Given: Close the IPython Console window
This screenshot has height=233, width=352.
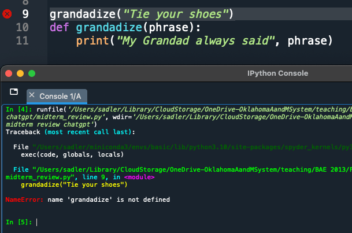Looking at the screenshot, I should (x=9, y=73).
